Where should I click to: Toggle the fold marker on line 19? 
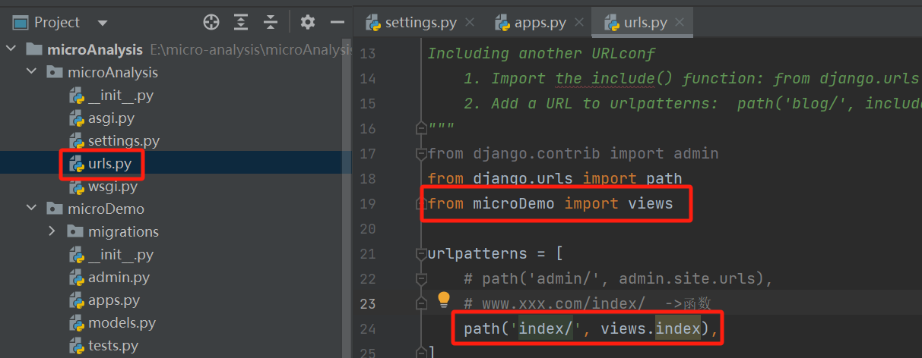coord(420,204)
